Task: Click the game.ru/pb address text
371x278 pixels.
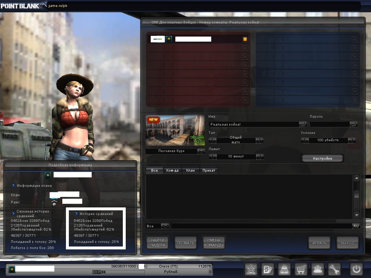Action: pos(58,6)
